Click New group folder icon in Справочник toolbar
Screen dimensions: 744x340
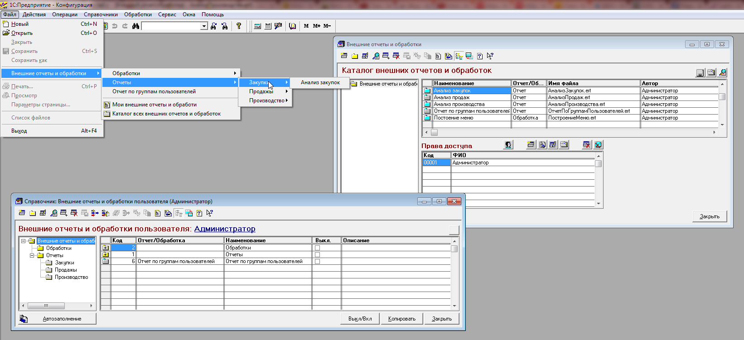click(32, 213)
